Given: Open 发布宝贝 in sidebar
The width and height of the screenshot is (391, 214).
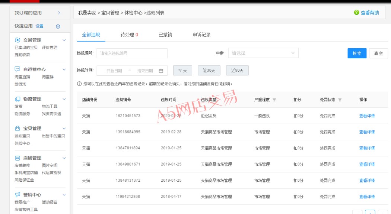Looking at the screenshot, I should (x=22, y=136).
